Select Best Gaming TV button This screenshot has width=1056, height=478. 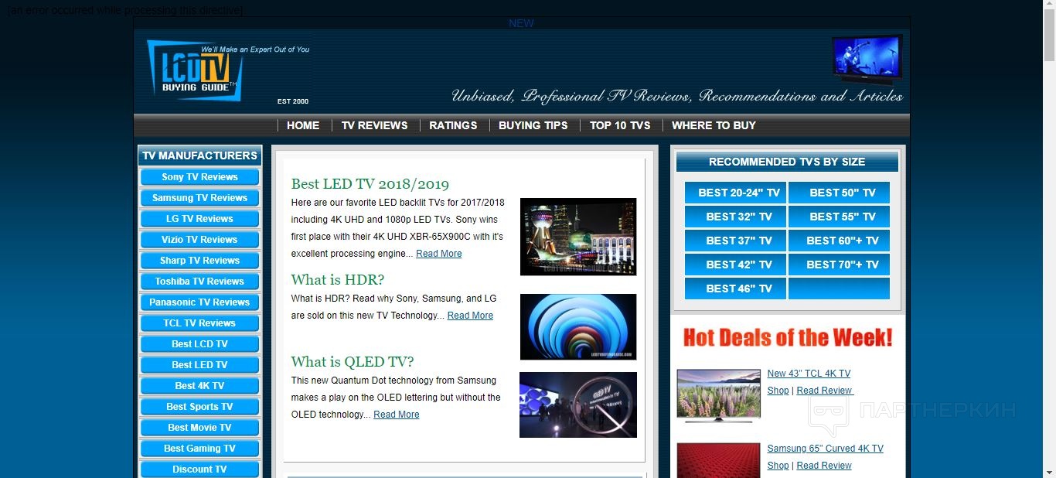point(199,449)
